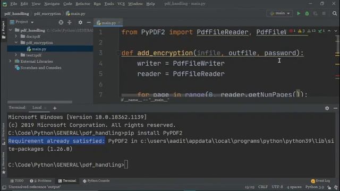Viewport: 340px width, 191px height.
Task: Open the File menu
Action: coord(13,4)
